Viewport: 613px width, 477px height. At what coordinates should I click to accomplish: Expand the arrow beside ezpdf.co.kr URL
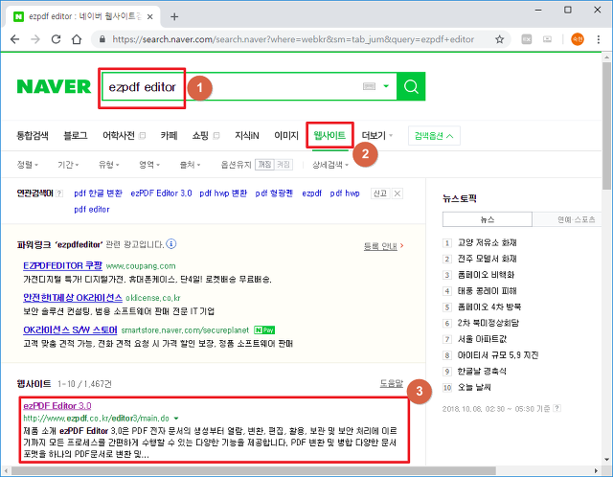point(176,419)
